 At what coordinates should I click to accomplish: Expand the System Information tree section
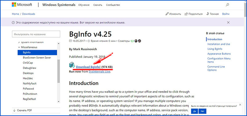point(19,42)
